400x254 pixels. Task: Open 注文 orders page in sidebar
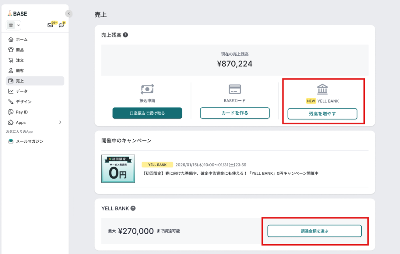coord(20,60)
